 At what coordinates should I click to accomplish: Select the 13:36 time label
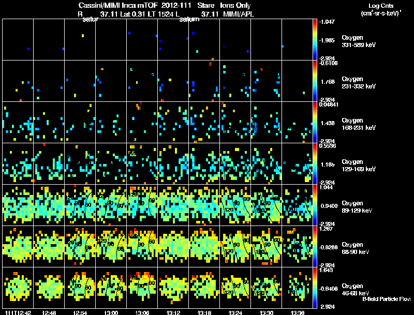297,312
